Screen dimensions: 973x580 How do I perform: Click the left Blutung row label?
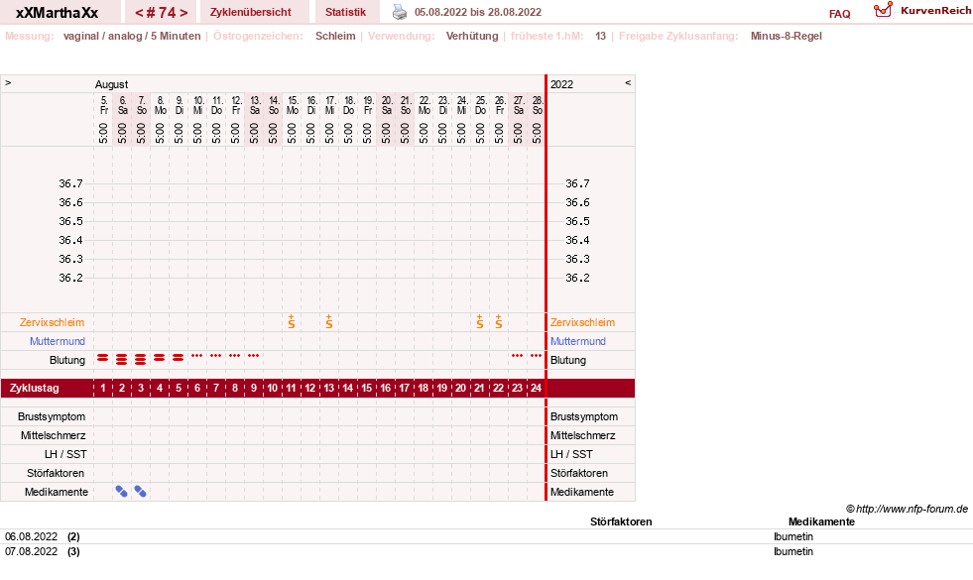67,360
